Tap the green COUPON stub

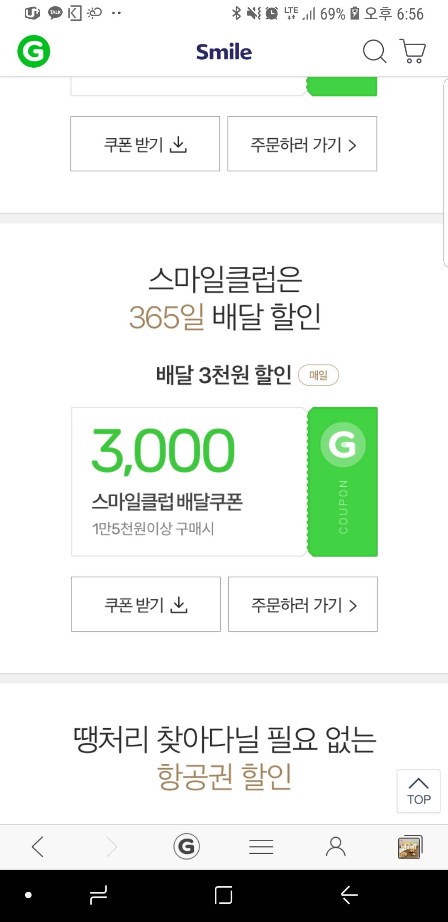343,482
